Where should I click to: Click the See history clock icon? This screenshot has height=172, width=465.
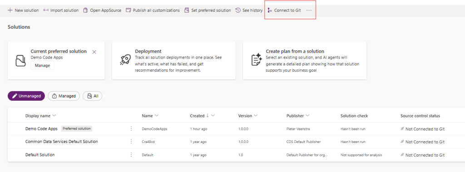[238, 10]
